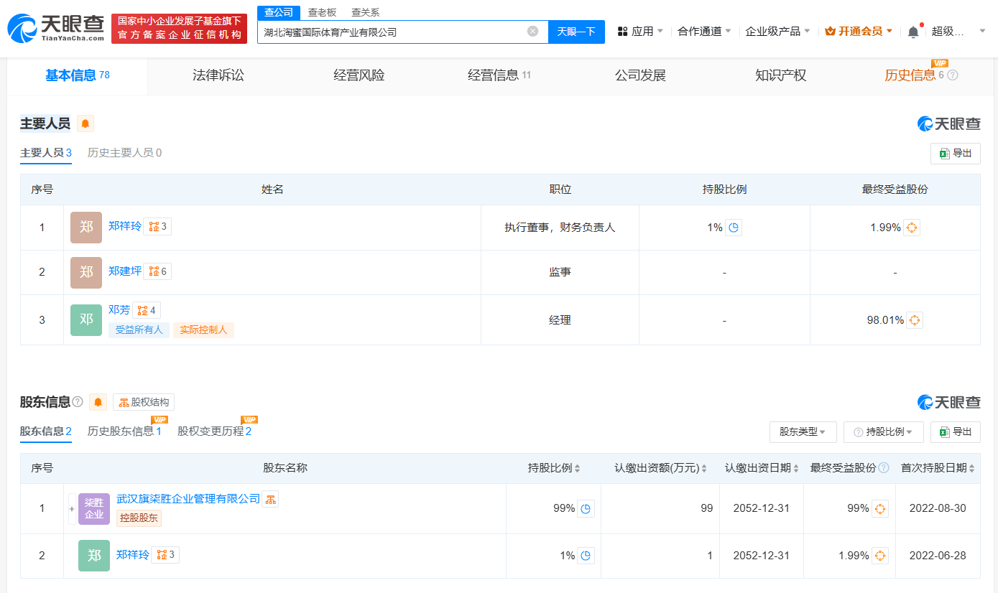Open 邓芳's profile link
998x593 pixels.
119,309
